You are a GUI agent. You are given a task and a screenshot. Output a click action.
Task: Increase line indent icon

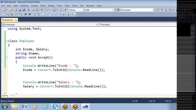tap(30, 14)
